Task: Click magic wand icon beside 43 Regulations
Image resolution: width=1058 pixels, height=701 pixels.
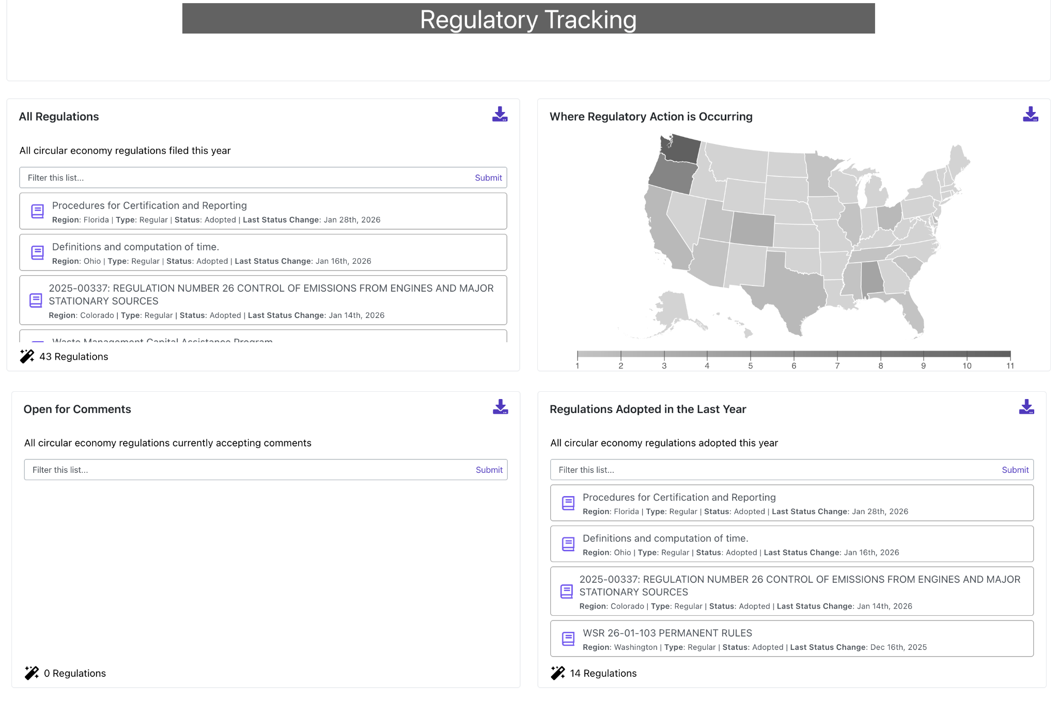Action: coord(27,356)
